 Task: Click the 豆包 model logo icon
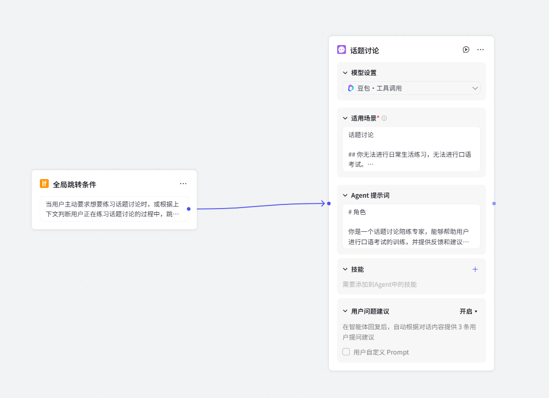(351, 88)
